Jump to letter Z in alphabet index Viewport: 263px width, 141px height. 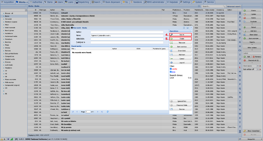240,126
